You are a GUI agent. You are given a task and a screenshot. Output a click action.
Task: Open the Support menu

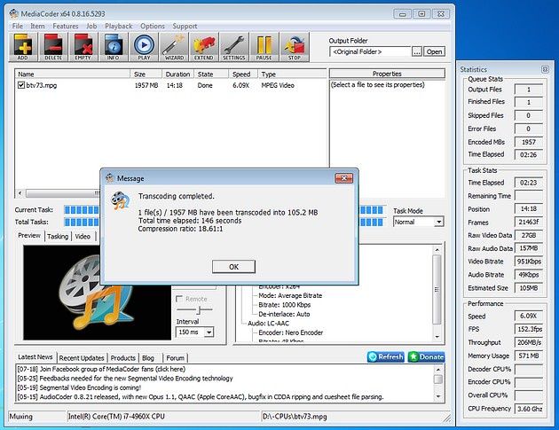(x=185, y=26)
